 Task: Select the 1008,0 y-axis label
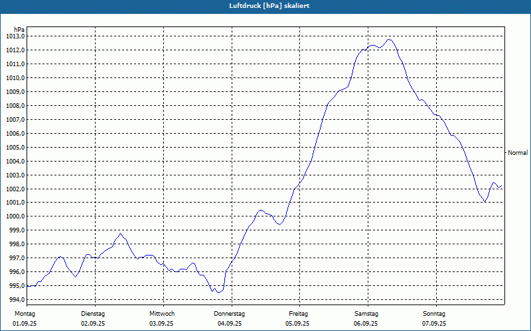pyautogui.click(x=15, y=105)
